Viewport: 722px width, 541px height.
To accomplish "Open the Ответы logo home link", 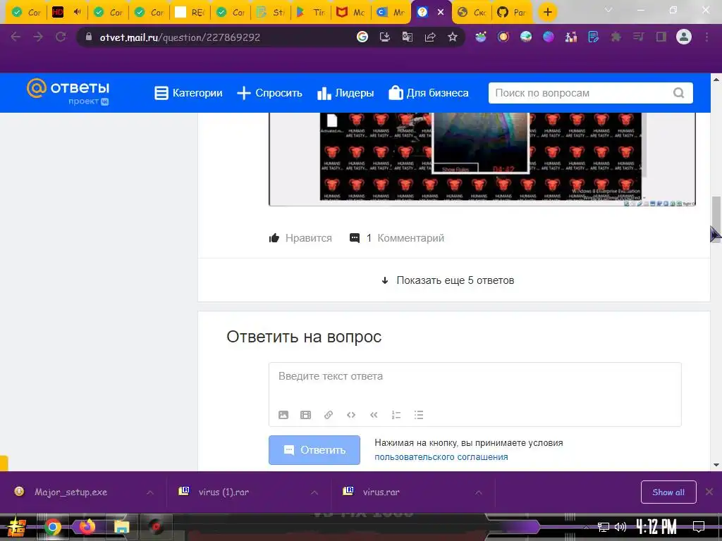I will pyautogui.click(x=68, y=91).
